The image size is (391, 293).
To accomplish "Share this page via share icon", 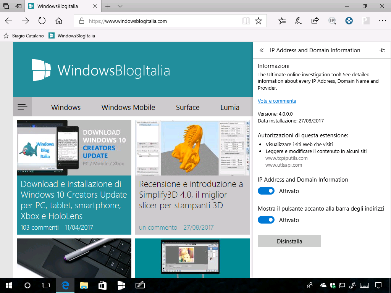I will click(315, 21).
